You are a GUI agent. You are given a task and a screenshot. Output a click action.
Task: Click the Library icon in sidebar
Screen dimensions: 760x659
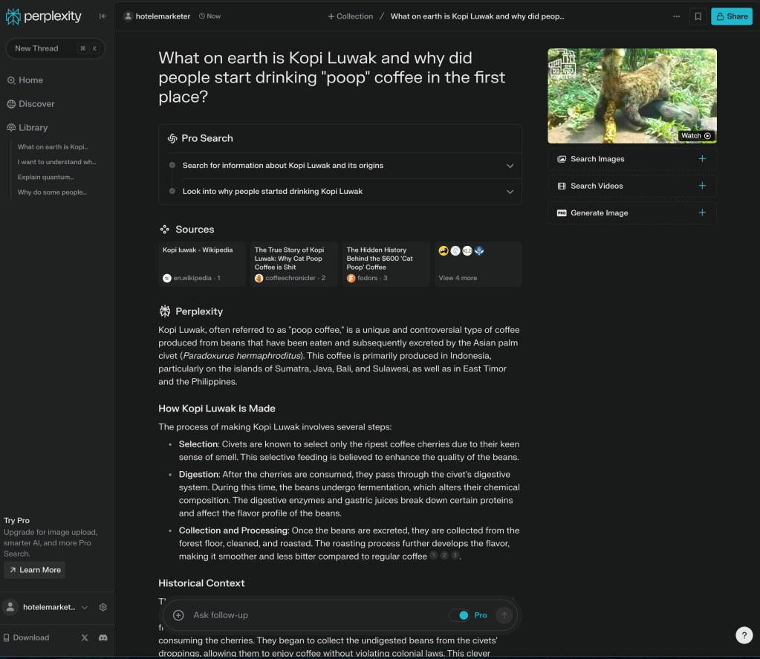pyautogui.click(x=11, y=128)
